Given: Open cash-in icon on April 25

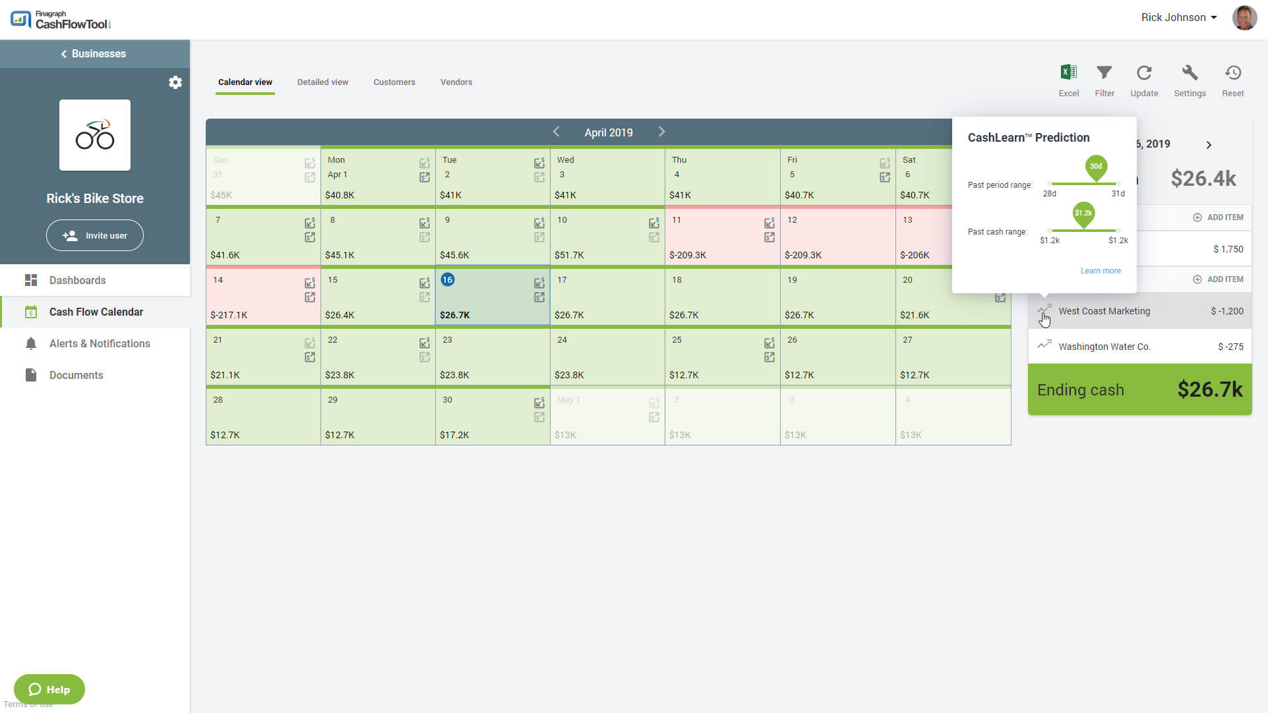Looking at the screenshot, I should click(770, 343).
